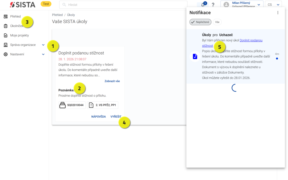This screenshot has width=288, height=180.
Task: Open the Milan Příšerný user menu
Action: tap(242, 5)
